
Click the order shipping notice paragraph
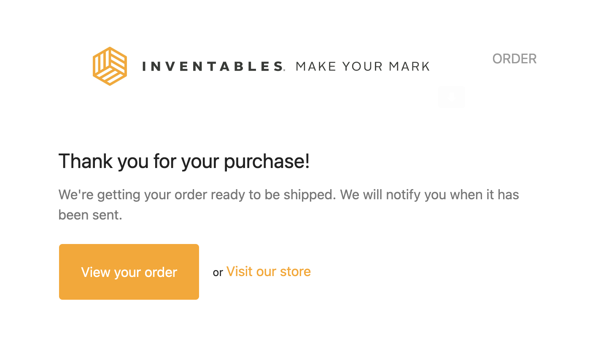pos(288,195)
